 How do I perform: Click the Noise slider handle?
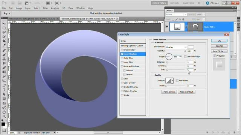click(x=166, y=86)
